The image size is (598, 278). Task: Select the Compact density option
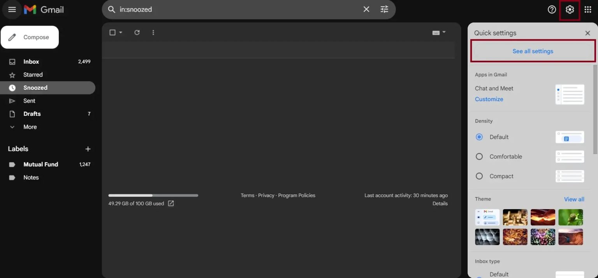pyautogui.click(x=479, y=176)
